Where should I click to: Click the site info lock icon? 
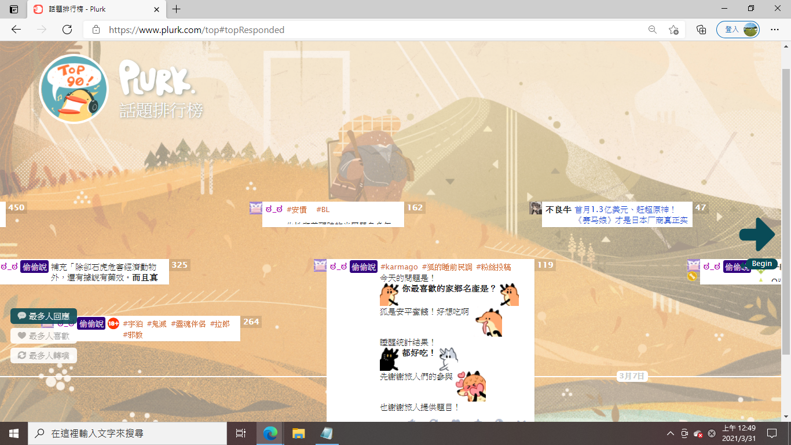96,30
